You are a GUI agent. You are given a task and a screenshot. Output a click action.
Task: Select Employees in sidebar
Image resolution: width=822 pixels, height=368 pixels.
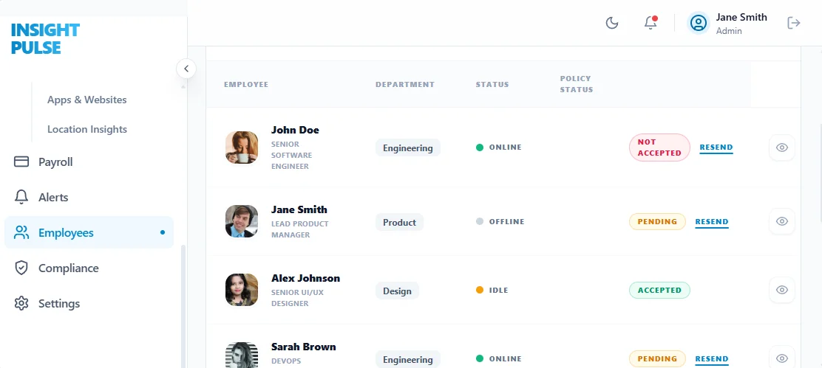tap(89, 232)
